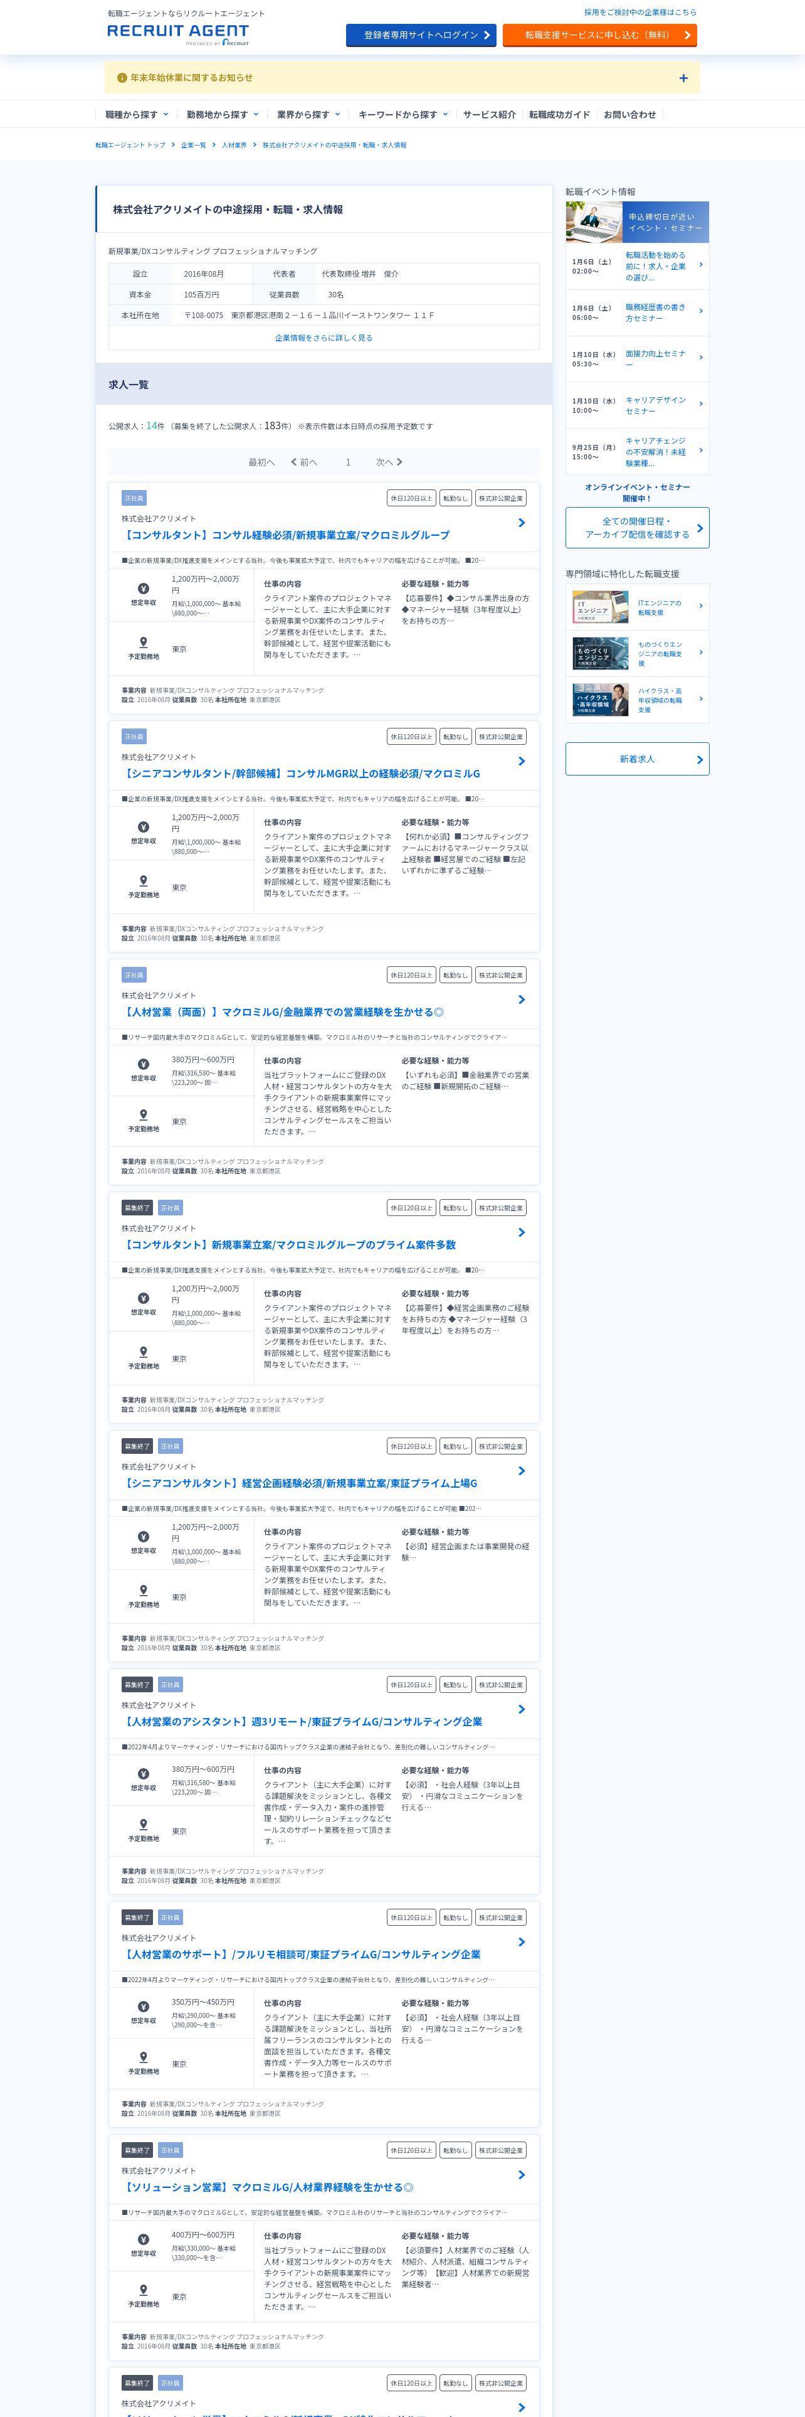Click the yen salary icon on 人材営業（両面） card
The height and width of the screenshot is (2417, 805).
tap(144, 1064)
